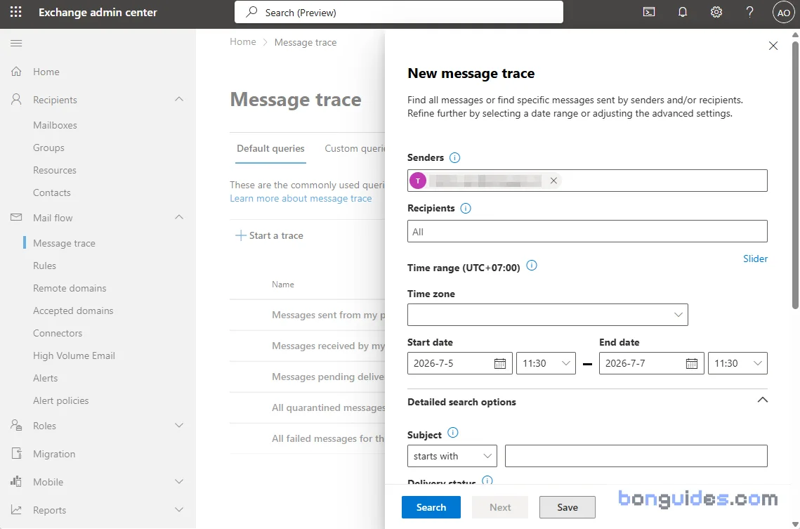Open Learn more about message trace link
The image size is (800, 529).
point(301,198)
